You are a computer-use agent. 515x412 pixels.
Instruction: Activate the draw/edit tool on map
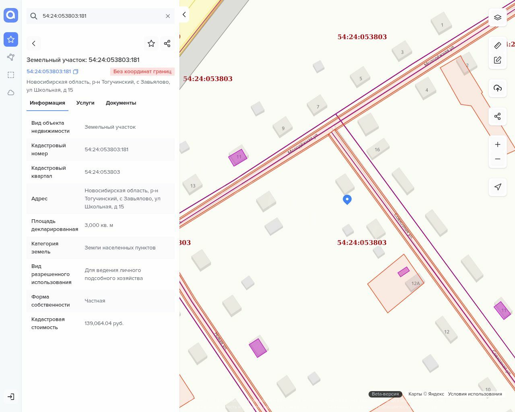(x=497, y=60)
